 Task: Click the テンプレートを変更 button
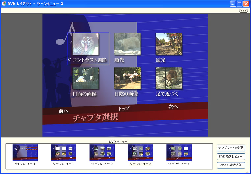[231, 148]
